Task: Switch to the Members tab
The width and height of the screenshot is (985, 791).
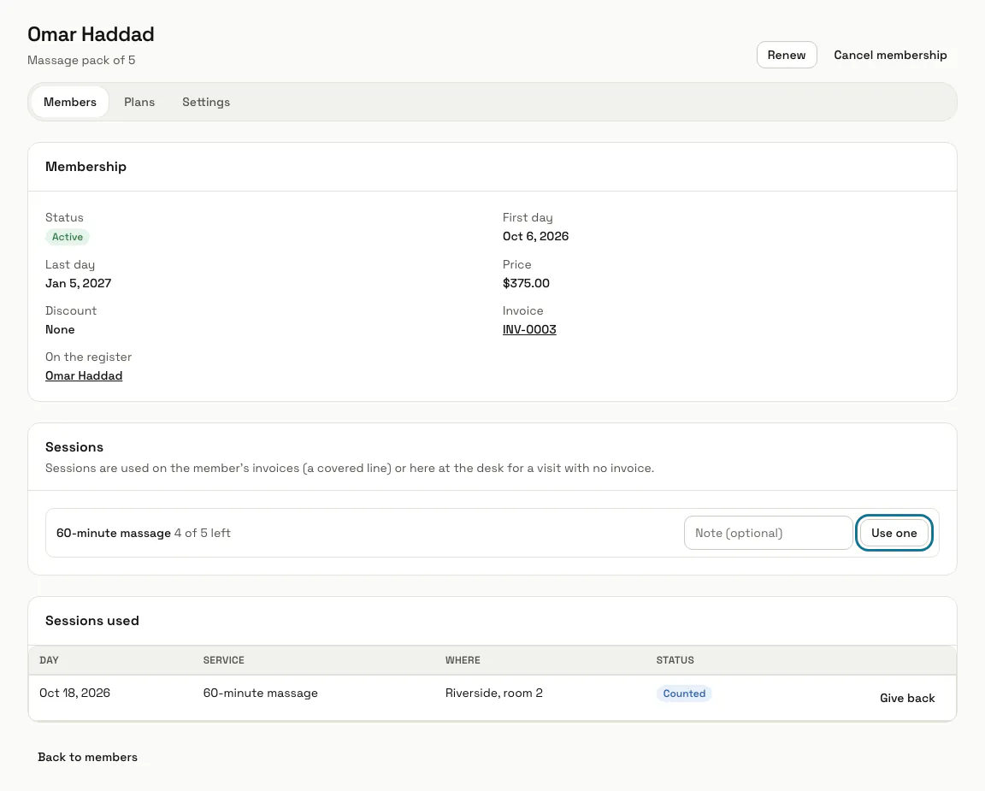Action: tap(70, 102)
